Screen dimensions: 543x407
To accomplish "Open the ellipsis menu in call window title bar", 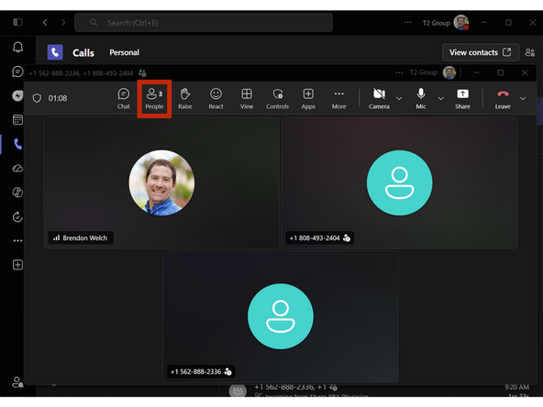I will coord(399,72).
